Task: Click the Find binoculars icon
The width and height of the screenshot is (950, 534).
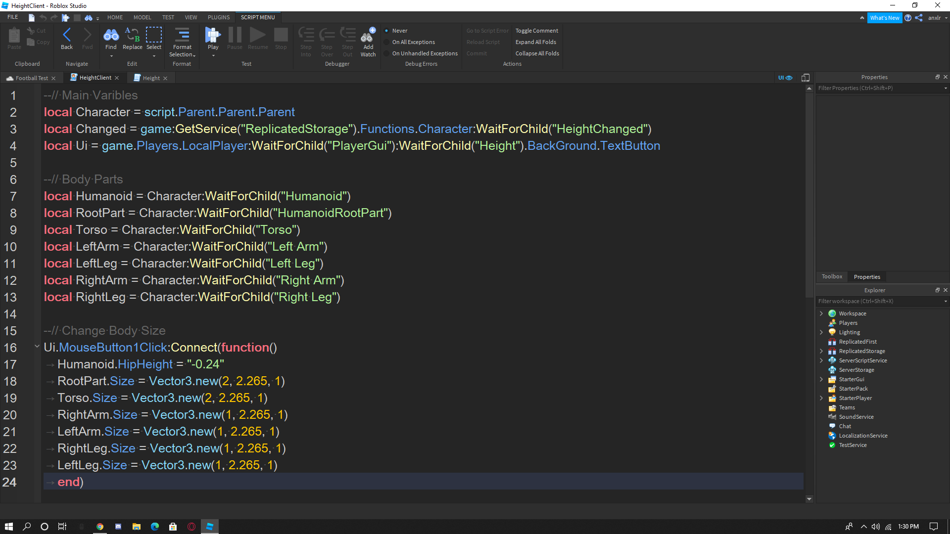Action: (x=111, y=36)
